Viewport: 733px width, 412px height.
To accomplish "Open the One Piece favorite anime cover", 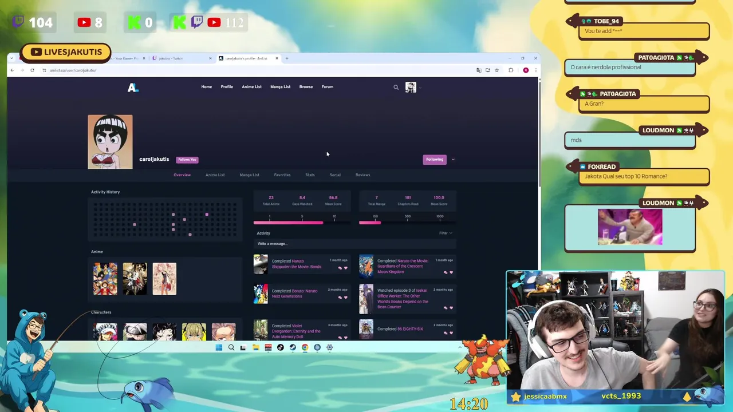I will coord(105,279).
